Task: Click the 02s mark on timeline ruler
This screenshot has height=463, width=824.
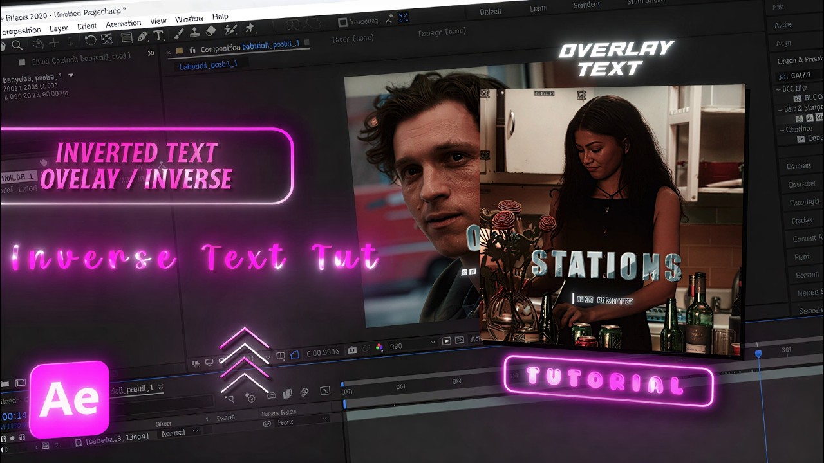Action: pyautogui.click(x=456, y=381)
